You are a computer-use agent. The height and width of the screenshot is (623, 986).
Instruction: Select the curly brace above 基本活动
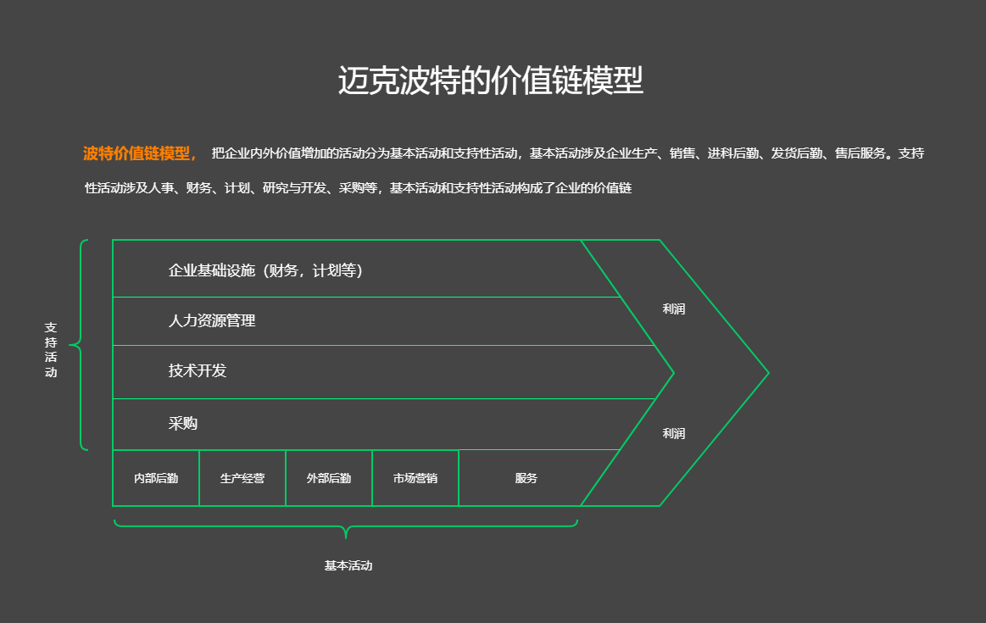346,527
